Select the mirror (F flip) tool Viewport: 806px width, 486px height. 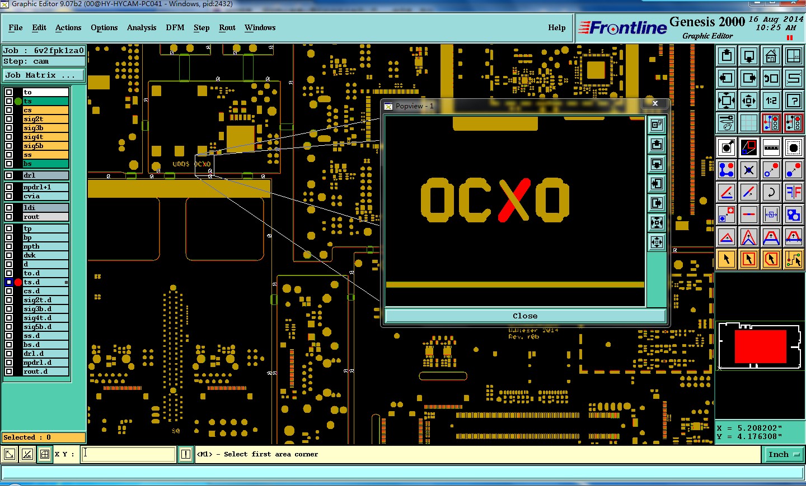794,192
